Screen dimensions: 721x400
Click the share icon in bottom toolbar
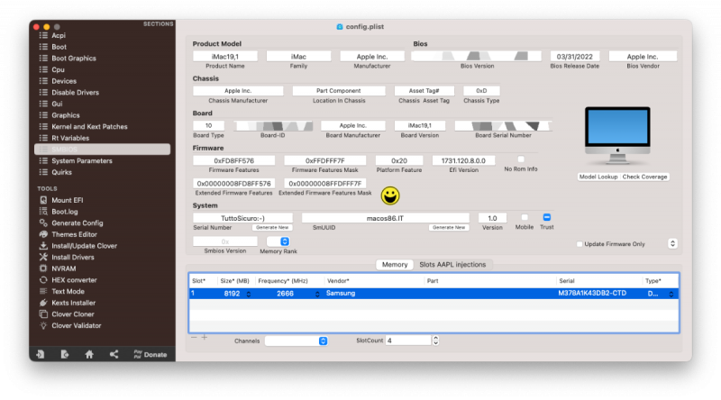(x=114, y=354)
